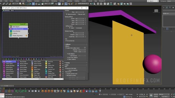This screenshot has width=175, height=98.
Task: Click the Wobble operator icon in depot
Action: 4,75
